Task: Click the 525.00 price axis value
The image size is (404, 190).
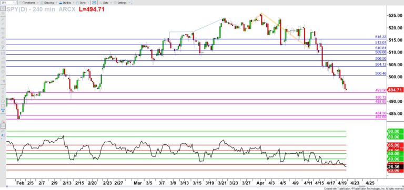Action: [x=396, y=15]
